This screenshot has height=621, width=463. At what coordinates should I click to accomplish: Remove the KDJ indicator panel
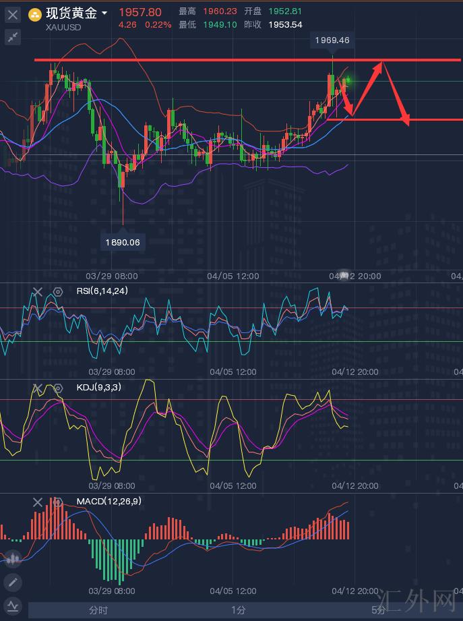pyautogui.click(x=38, y=388)
